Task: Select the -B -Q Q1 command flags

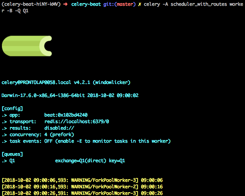Action: (18, 11)
